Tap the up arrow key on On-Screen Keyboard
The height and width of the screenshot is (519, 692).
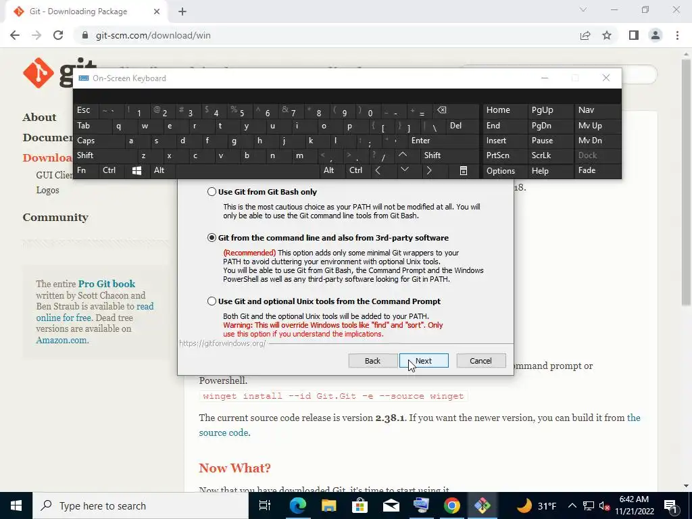pyautogui.click(x=403, y=155)
